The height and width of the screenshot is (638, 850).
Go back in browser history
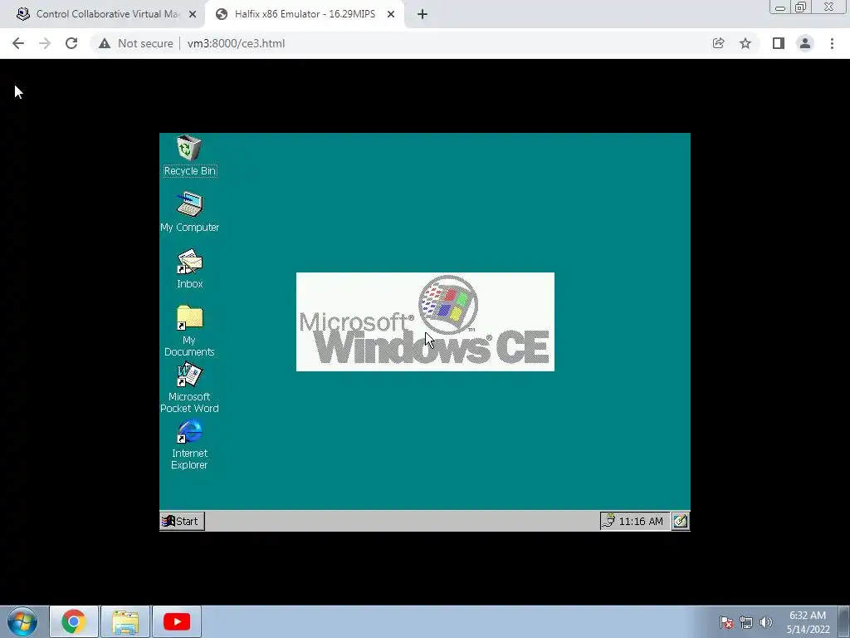(18, 43)
